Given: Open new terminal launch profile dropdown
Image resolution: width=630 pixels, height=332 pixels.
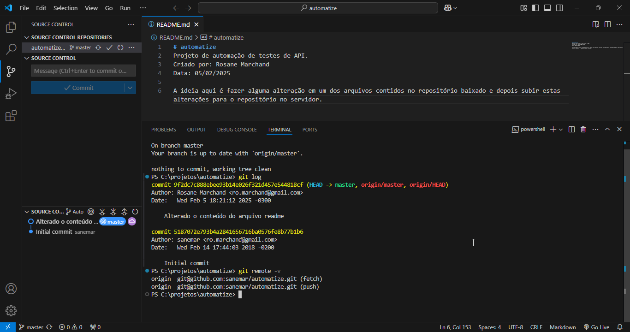Looking at the screenshot, I should [561, 130].
